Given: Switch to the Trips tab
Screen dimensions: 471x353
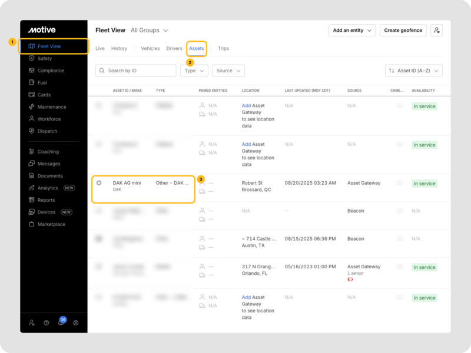Looking at the screenshot, I should coord(223,48).
